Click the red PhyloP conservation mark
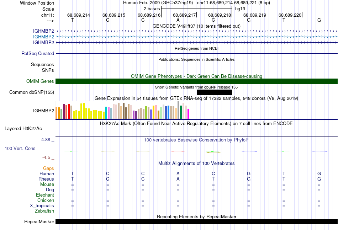This screenshot has height=230, width=338. click(178, 151)
